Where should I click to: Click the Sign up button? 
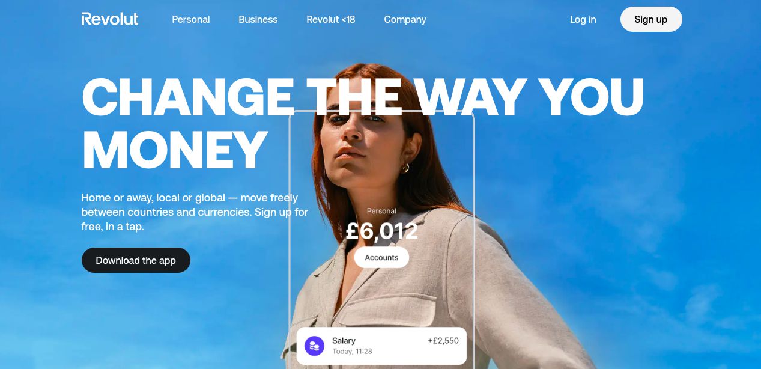(651, 19)
